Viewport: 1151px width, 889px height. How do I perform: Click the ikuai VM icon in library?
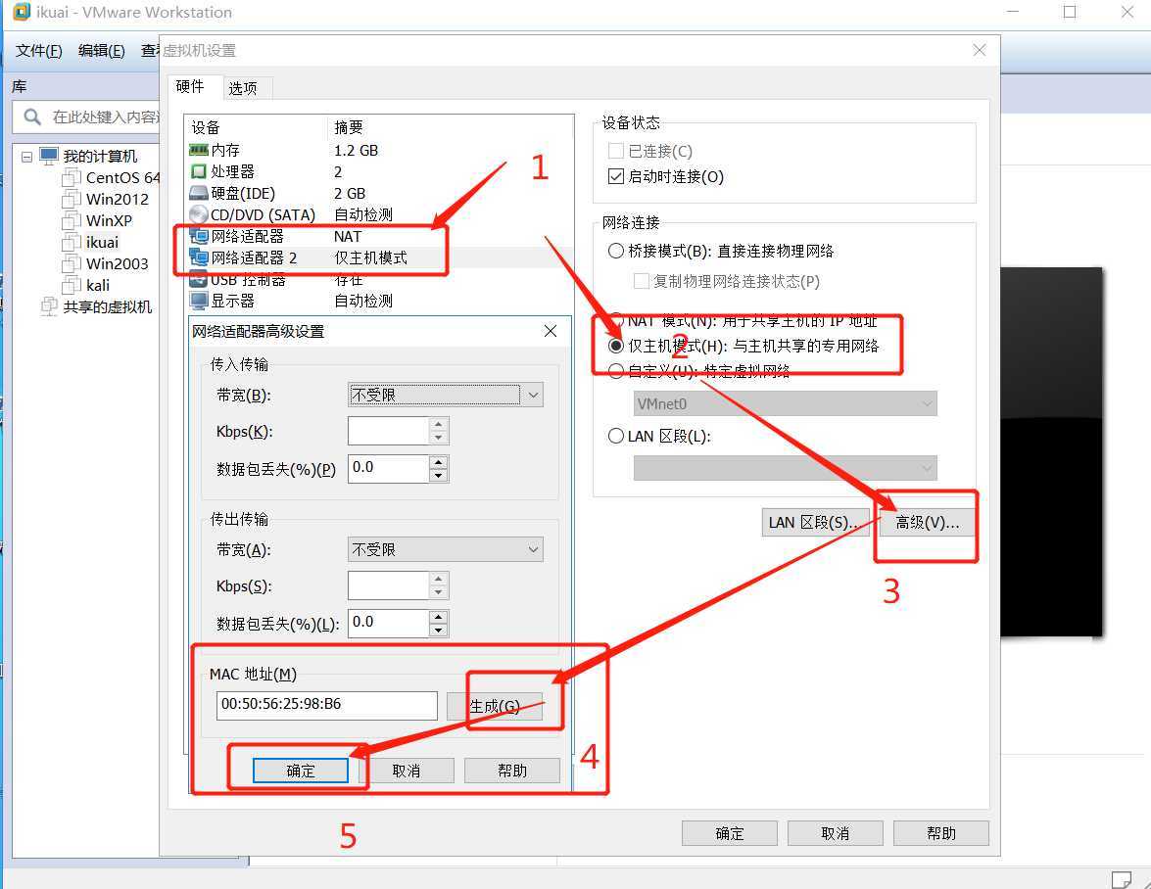click(x=72, y=242)
